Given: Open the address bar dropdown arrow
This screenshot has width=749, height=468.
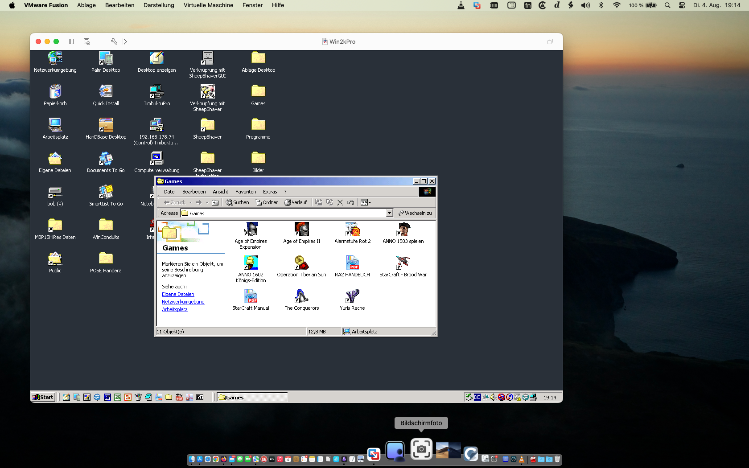Looking at the screenshot, I should 390,213.
